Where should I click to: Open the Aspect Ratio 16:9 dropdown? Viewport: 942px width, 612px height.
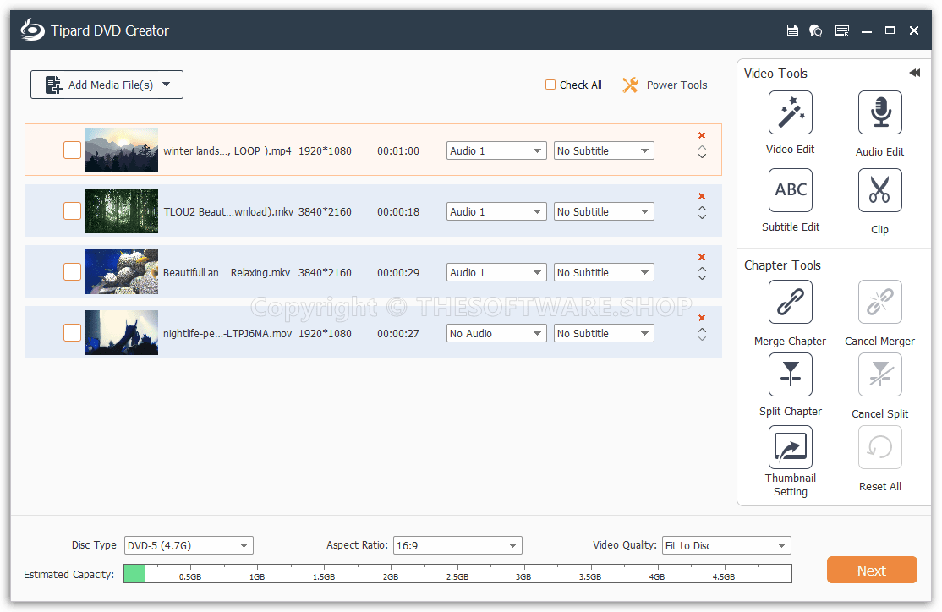[457, 545]
